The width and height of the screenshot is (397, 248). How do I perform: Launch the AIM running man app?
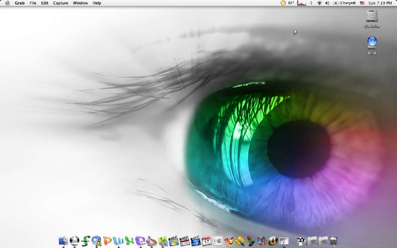pyautogui.click(x=97, y=241)
